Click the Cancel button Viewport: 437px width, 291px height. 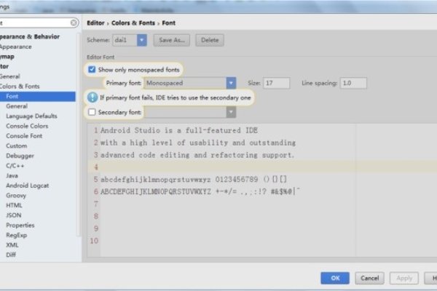click(370, 278)
